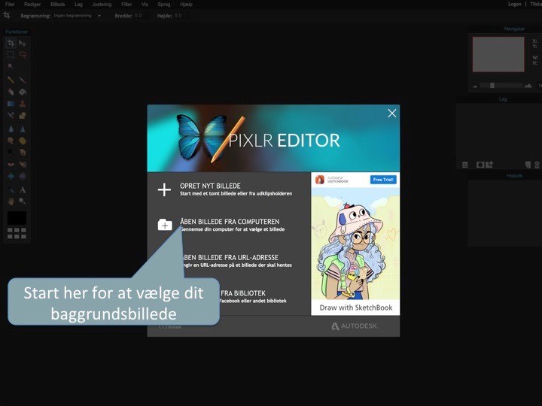Select the Type text tool
The height and width of the screenshot is (406, 542).
pos(23,190)
